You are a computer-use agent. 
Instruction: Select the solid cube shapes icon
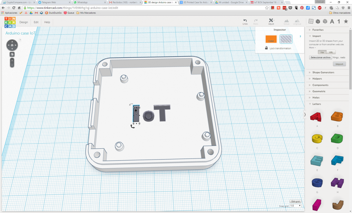[318, 21]
